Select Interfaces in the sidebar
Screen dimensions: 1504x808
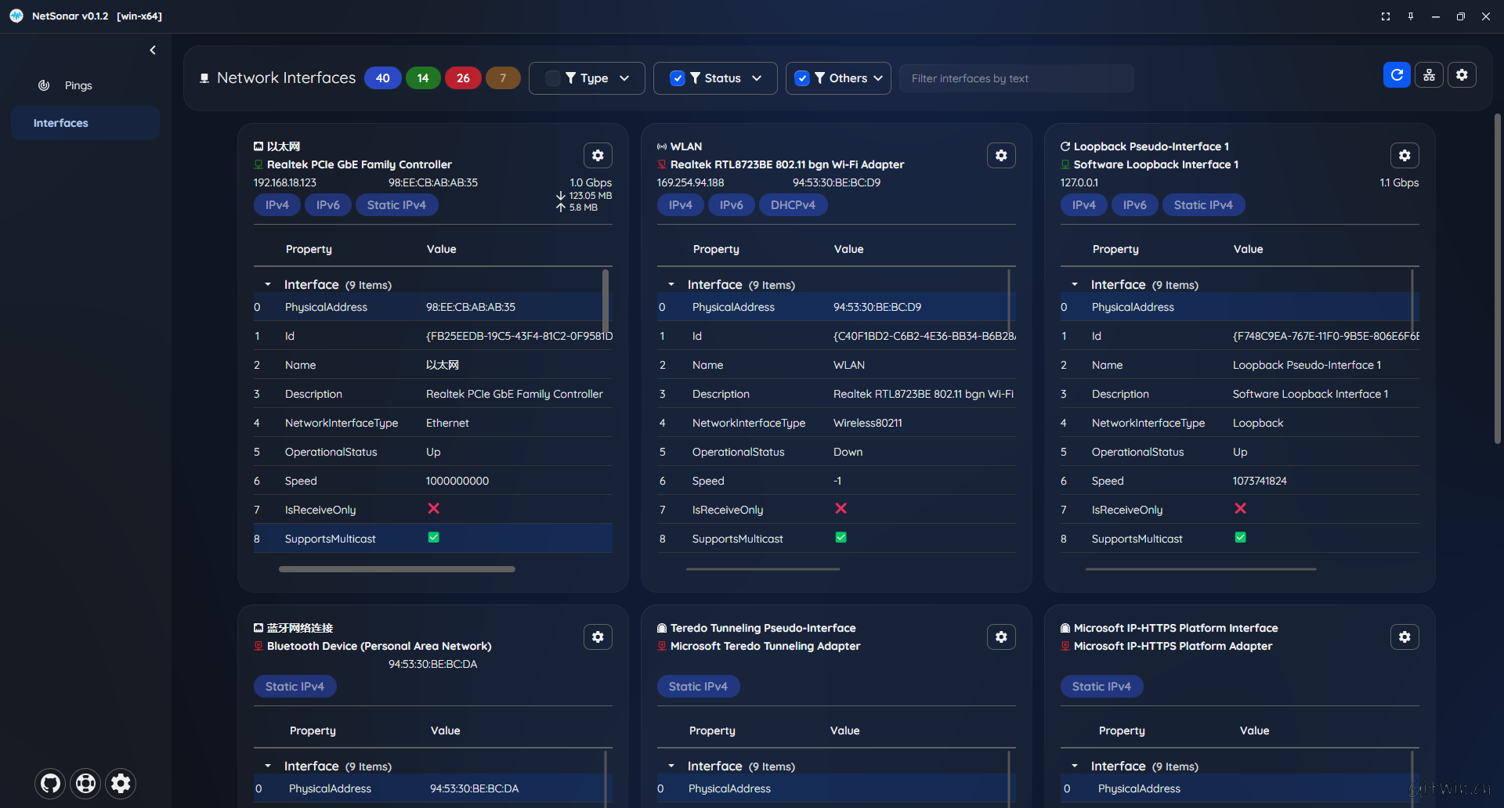coord(60,123)
